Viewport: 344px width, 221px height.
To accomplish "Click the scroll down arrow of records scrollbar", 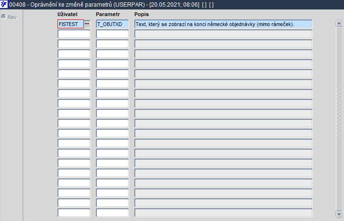I will click(x=339, y=214).
